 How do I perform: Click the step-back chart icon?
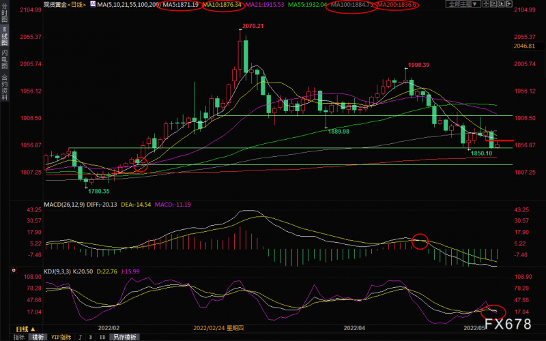click(x=493, y=4)
